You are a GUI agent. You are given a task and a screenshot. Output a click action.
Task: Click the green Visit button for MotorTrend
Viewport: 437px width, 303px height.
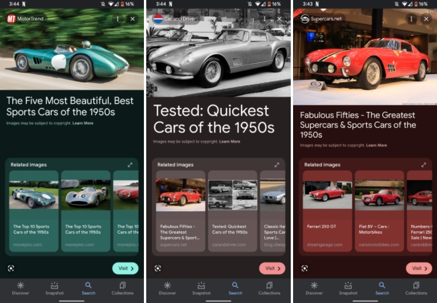(x=125, y=268)
